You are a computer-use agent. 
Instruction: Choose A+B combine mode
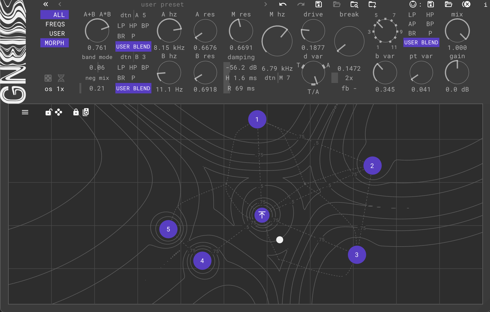click(89, 14)
